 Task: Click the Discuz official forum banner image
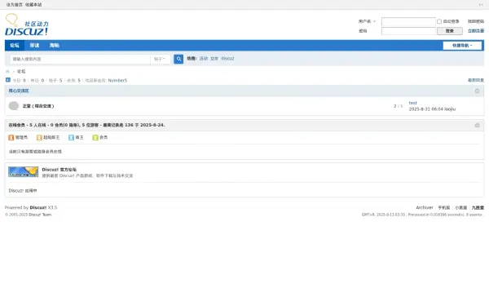coord(23,171)
